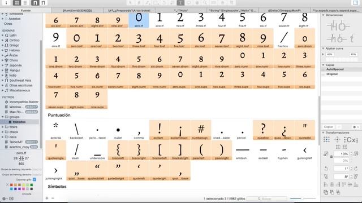Viewport: 362px width, 203px height.
Task: Click the left kerning group field
Action: coord(37,169)
